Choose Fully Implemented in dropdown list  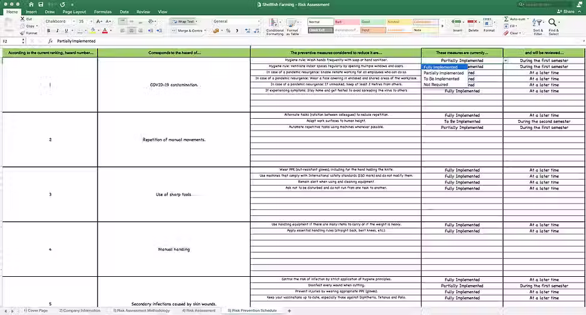click(445, 67)
